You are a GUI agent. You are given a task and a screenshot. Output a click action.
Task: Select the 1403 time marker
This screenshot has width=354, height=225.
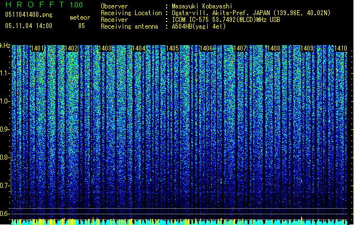click(105, 48)
